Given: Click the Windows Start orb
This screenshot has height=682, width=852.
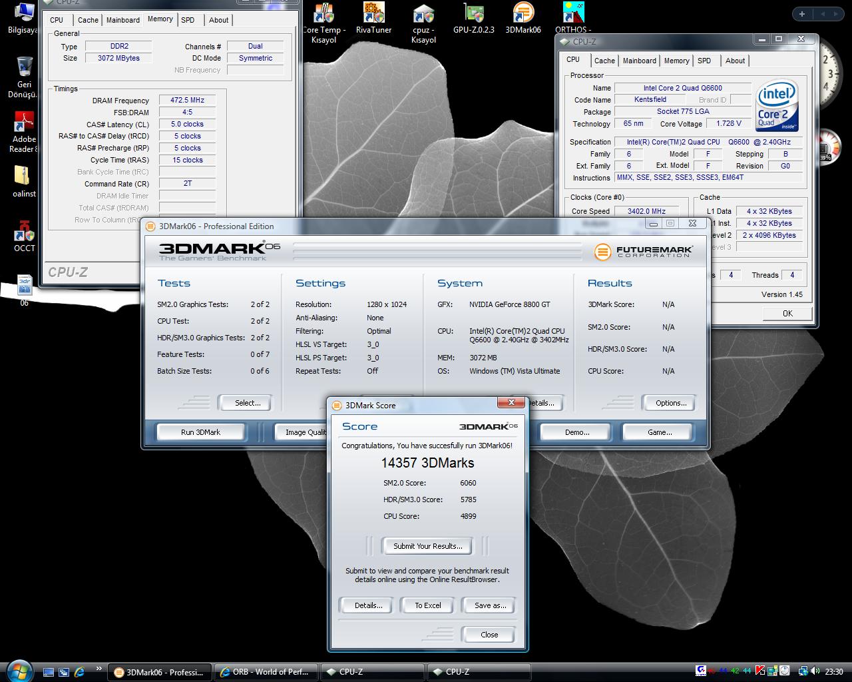Looking at the screenshot, I should 19,671.
